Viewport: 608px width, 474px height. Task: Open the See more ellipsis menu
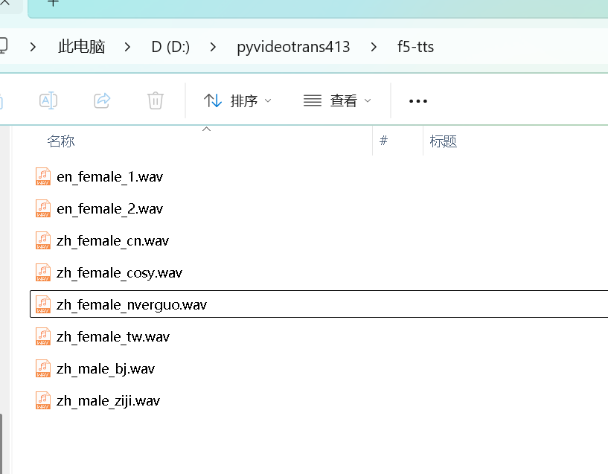point(418,101)
